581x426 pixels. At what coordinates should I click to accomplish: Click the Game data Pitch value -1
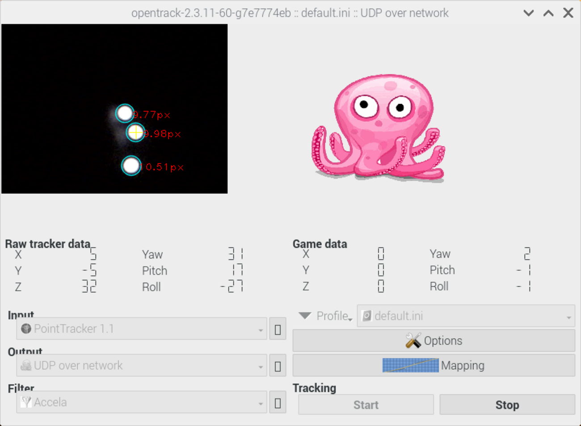click(x=524, y=270)
